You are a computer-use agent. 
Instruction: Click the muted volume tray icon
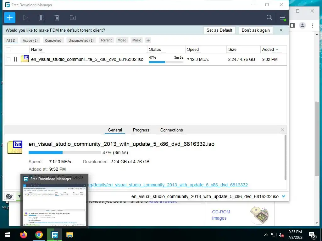click(281, 235)
